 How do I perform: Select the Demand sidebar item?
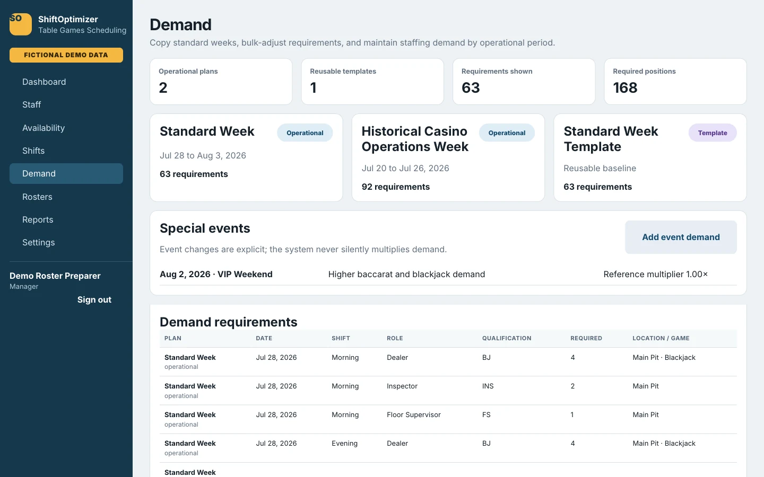click(x=66, y=173)
